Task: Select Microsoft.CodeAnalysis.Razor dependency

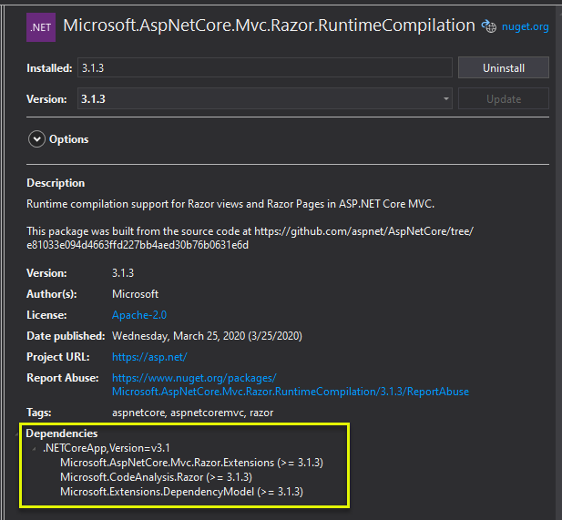Action: (x=156, y=477)
